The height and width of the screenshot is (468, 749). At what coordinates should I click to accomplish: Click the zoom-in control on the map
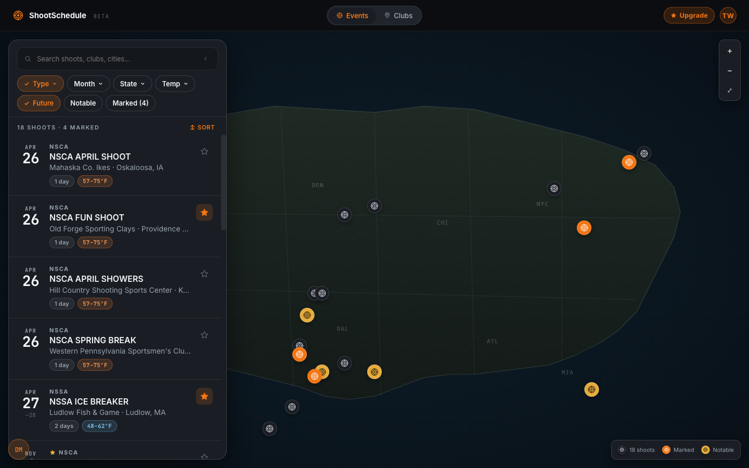[730, 51]
